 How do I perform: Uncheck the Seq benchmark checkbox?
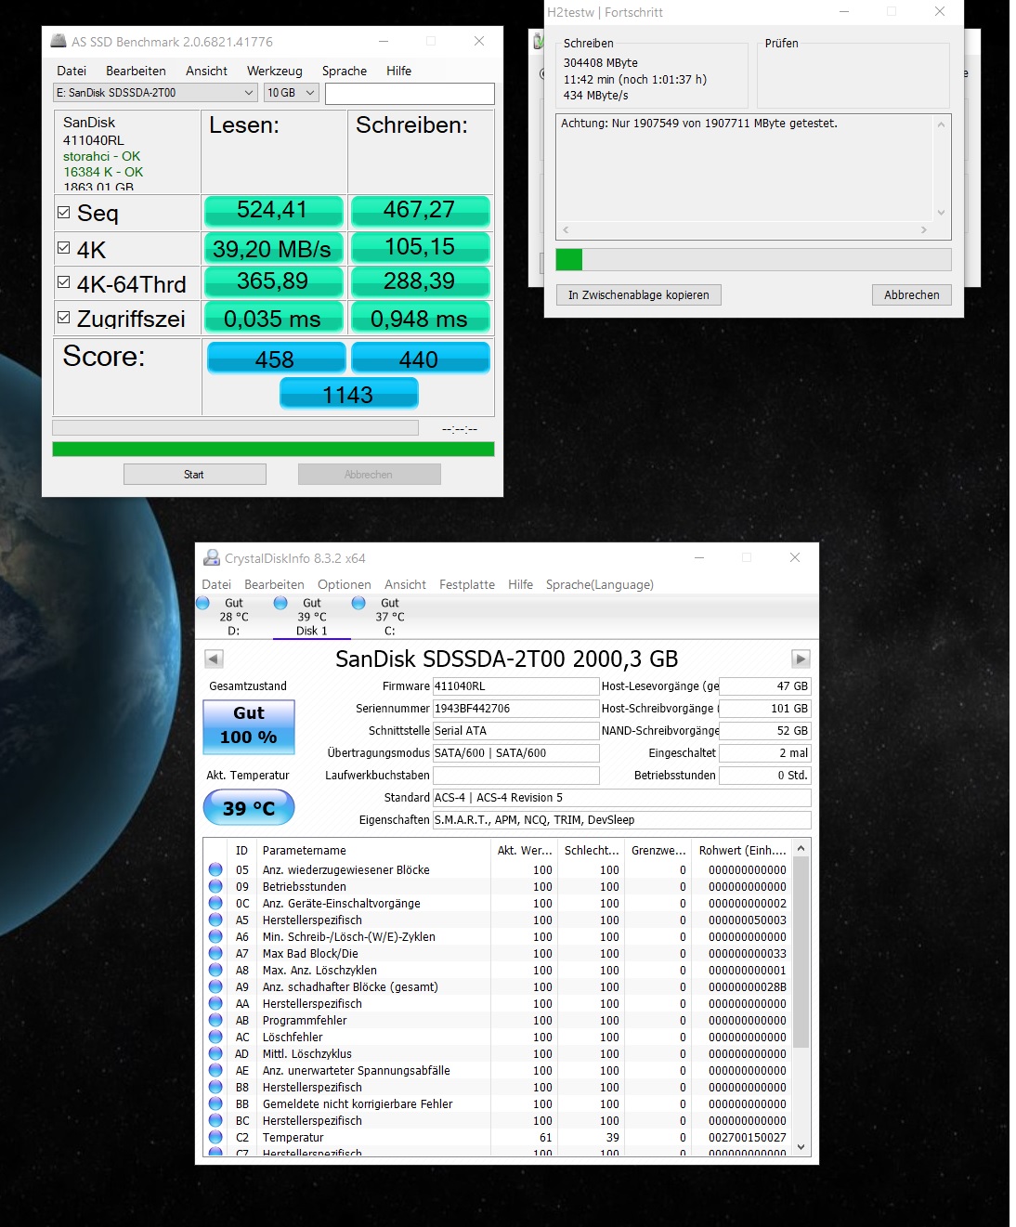pyautogui.click(x=64, y=212)
